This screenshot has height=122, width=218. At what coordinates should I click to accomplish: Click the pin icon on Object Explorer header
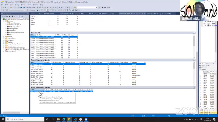[26, 14]
